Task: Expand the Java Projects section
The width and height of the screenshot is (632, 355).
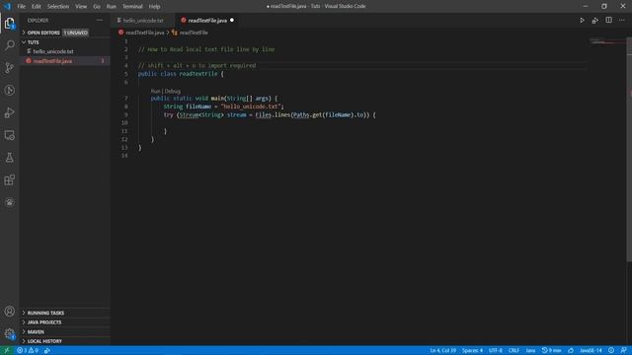Action: [64, 322]
